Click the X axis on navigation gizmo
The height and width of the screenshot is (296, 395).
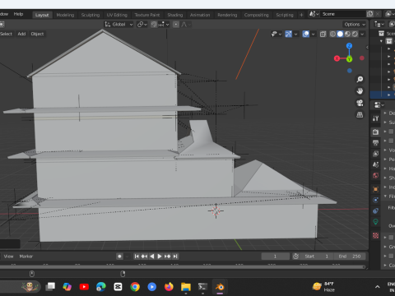click(337, 58)
